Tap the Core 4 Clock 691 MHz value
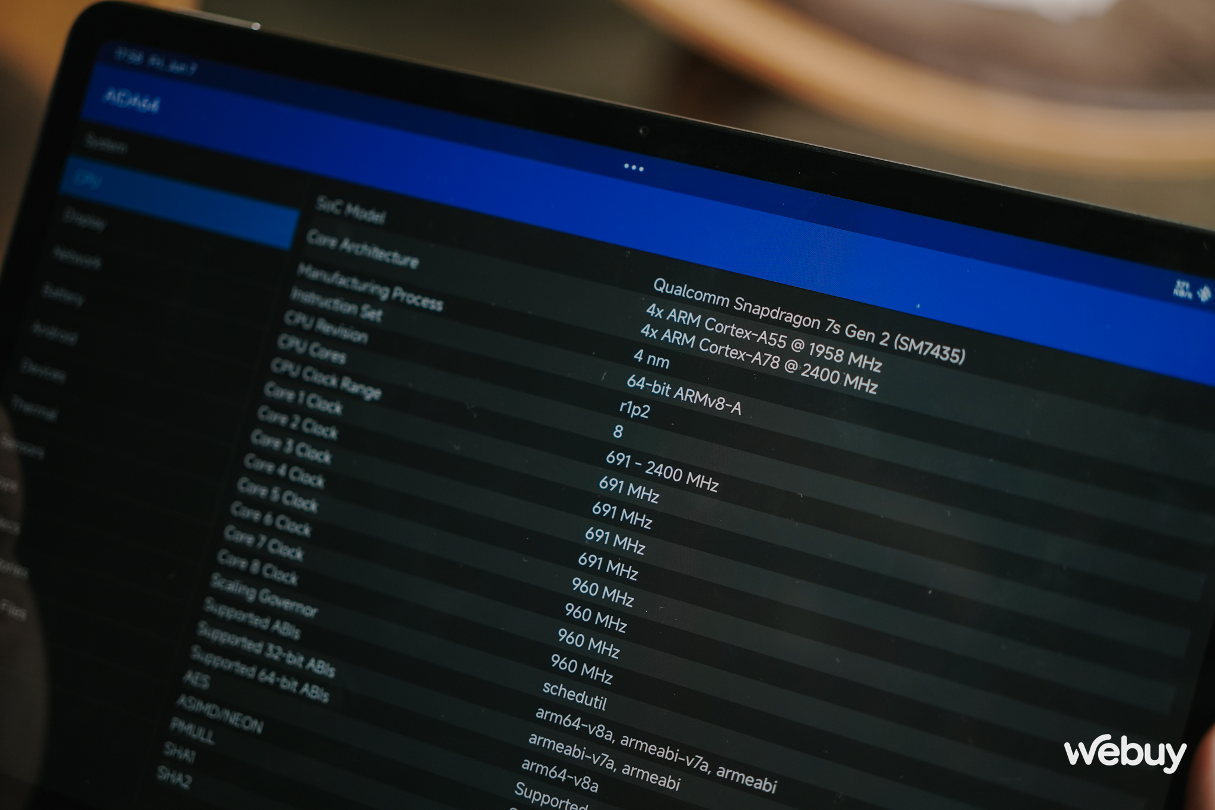Image resolution: width=1215 pixels, height=810 pixels. [608, 566]
